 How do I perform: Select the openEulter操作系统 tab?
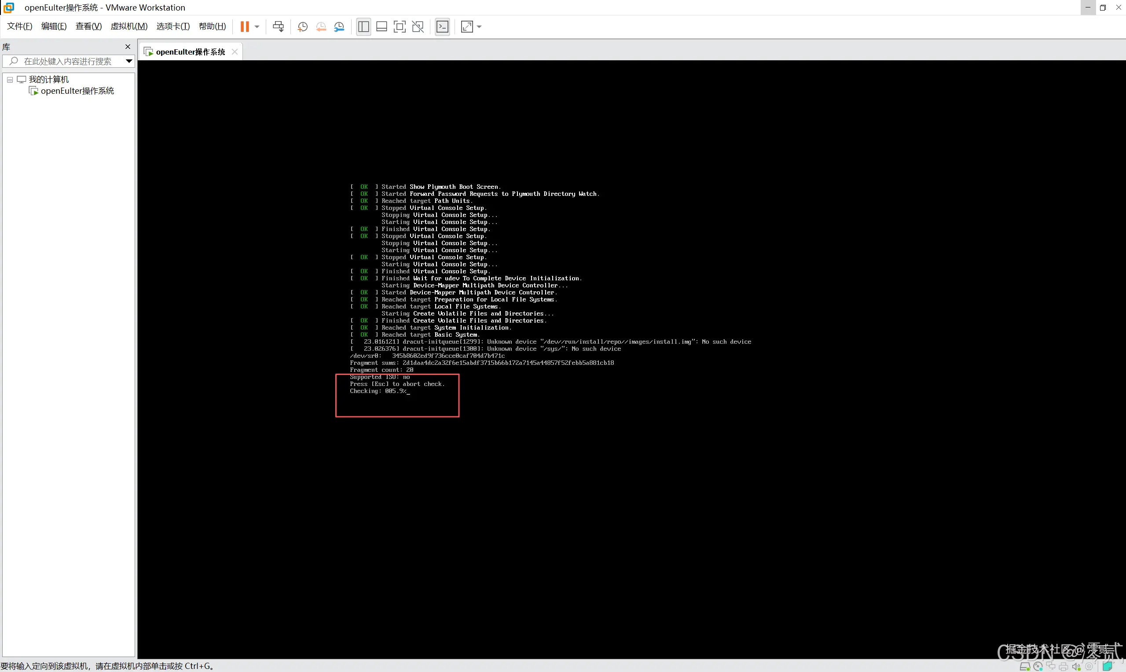190,52
